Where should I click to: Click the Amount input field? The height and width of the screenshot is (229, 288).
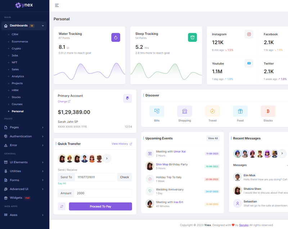(x=103, y=193)
